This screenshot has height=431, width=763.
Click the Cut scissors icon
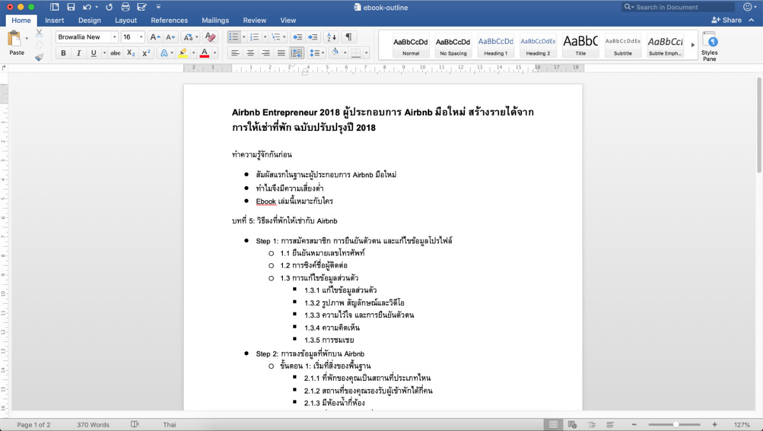point(39,32)
